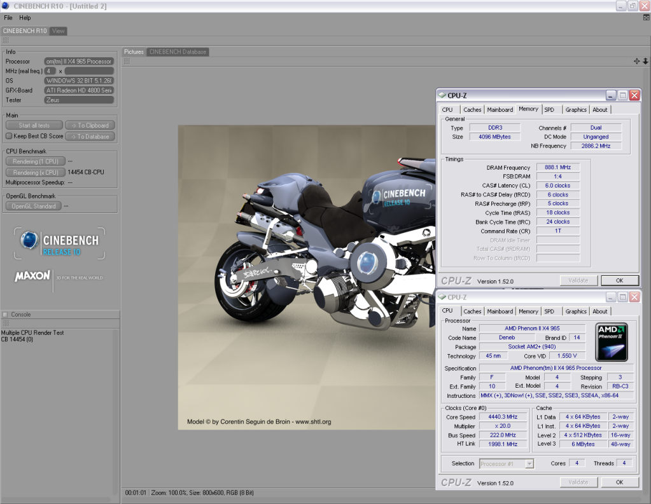Click the To Database button
This screenshot has width=651, height=504.
[x=90, y=137]
